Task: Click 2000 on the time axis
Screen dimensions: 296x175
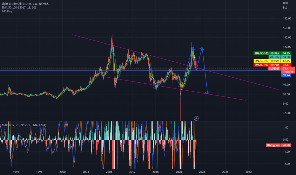Action: point(63,172)
